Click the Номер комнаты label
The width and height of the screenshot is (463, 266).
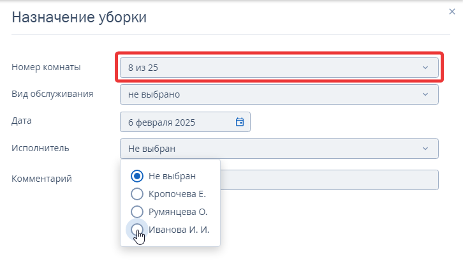coord(46,67)
